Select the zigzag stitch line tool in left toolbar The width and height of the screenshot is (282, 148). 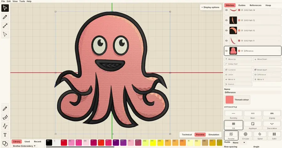tap(5, 126)
